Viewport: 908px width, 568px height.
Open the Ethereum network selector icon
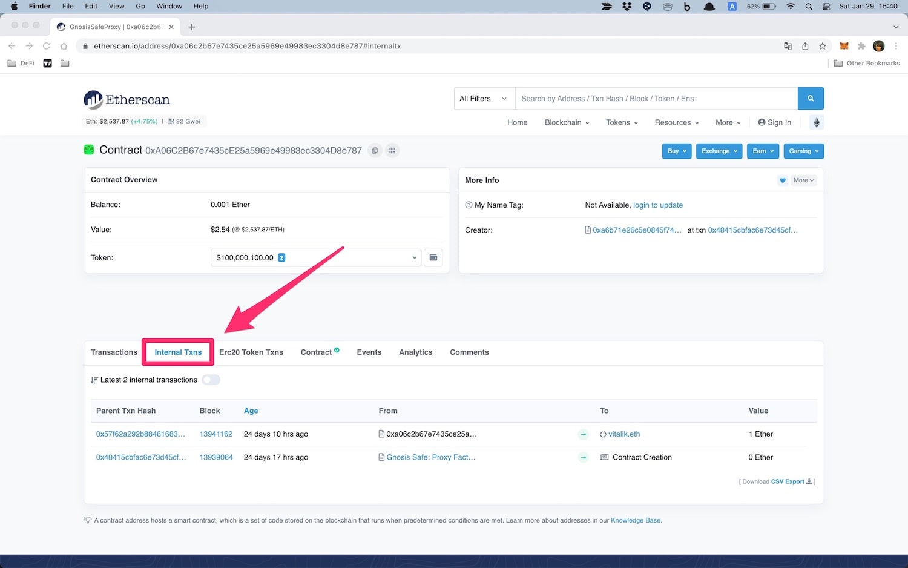817,122
